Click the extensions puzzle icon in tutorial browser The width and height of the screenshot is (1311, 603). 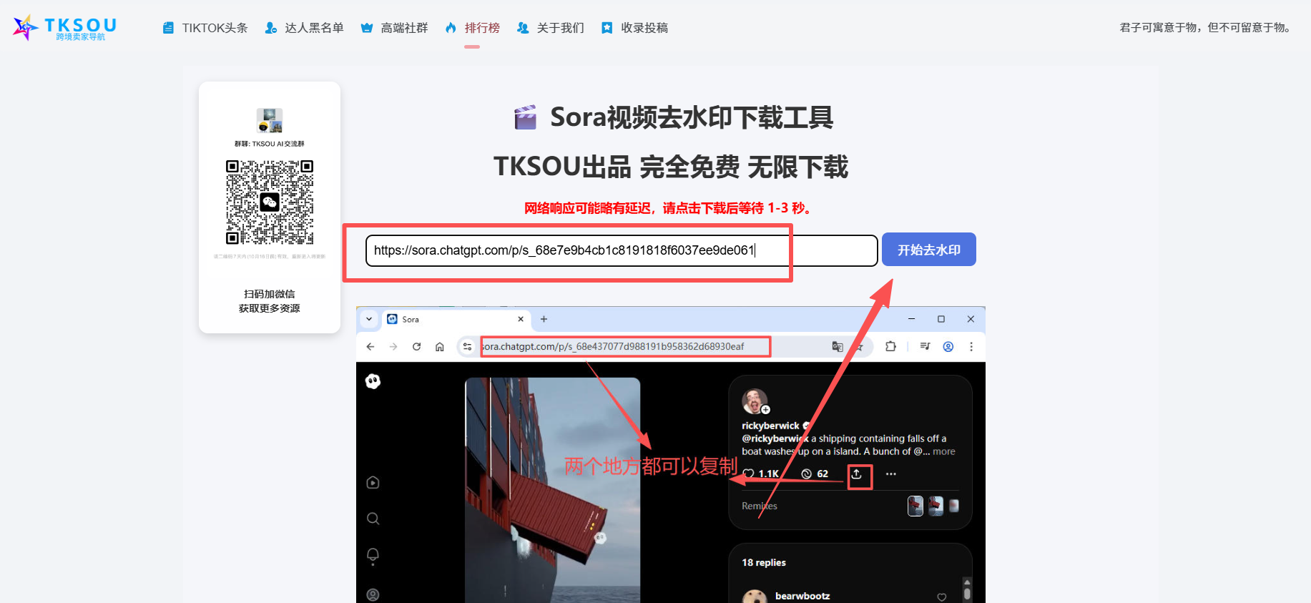pyautogui.click(x=890, y=347)
